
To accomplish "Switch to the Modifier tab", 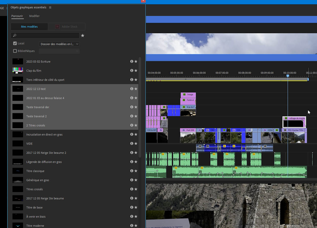I will 34,16.
